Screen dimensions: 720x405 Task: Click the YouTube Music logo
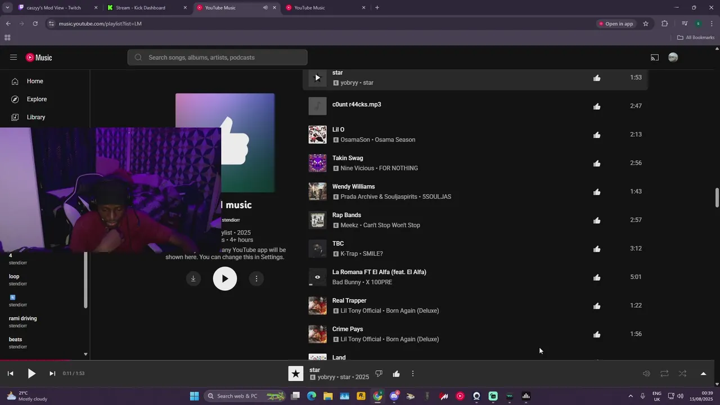click(x=39, y=57)
